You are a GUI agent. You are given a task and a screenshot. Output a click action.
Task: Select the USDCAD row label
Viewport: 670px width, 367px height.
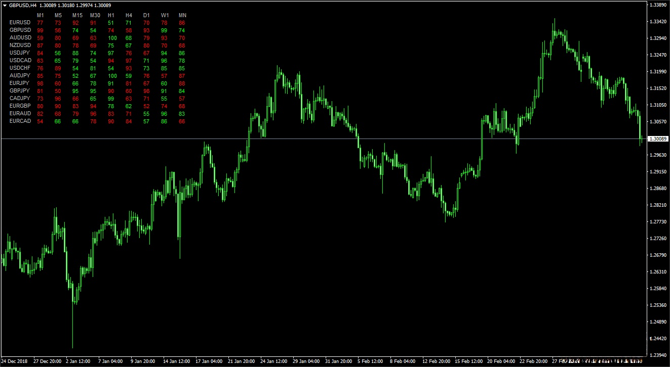pos(20,61)
